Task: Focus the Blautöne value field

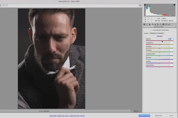Action: tap(171, 58)
